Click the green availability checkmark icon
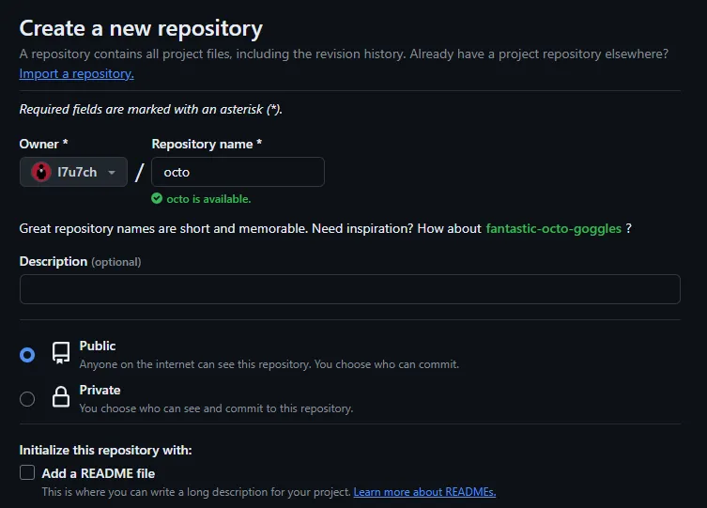 click(x=157, y=198)
